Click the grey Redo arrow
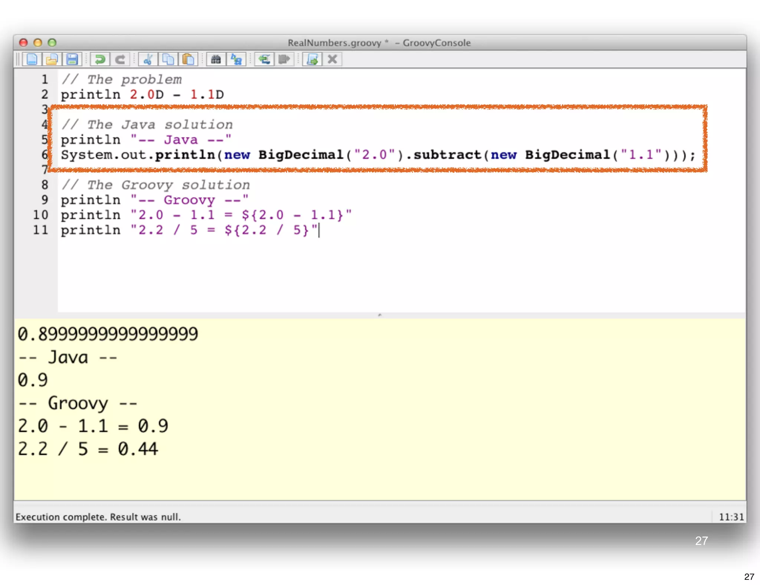 [x=120, y=59]
